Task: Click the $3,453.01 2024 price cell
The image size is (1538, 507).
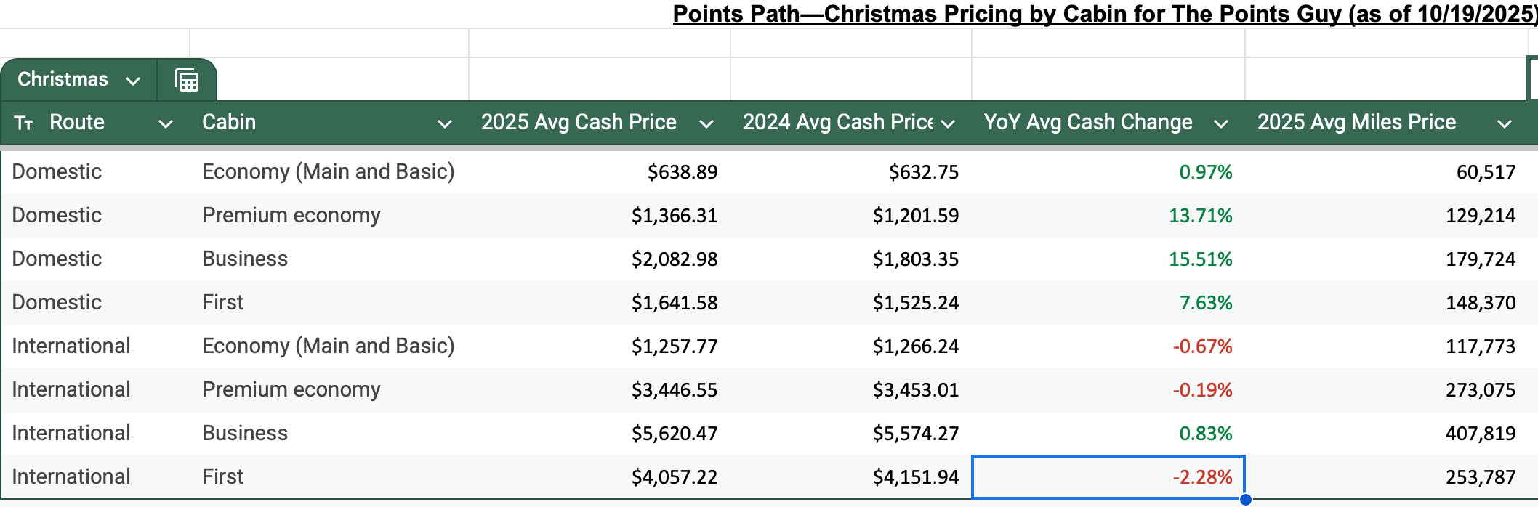Action: click(915, 390)
